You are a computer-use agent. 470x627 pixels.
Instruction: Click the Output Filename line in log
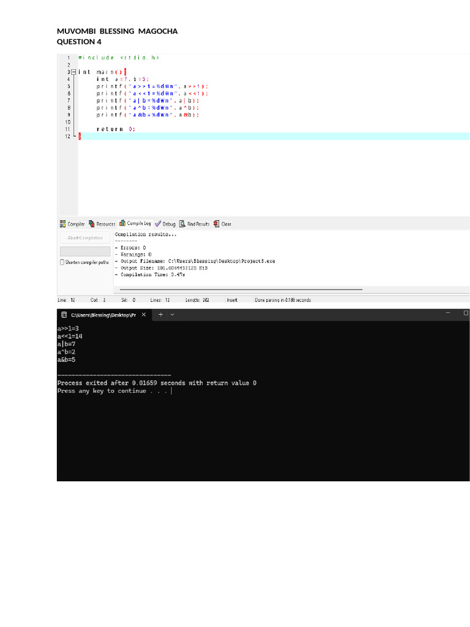pos(195,261)
